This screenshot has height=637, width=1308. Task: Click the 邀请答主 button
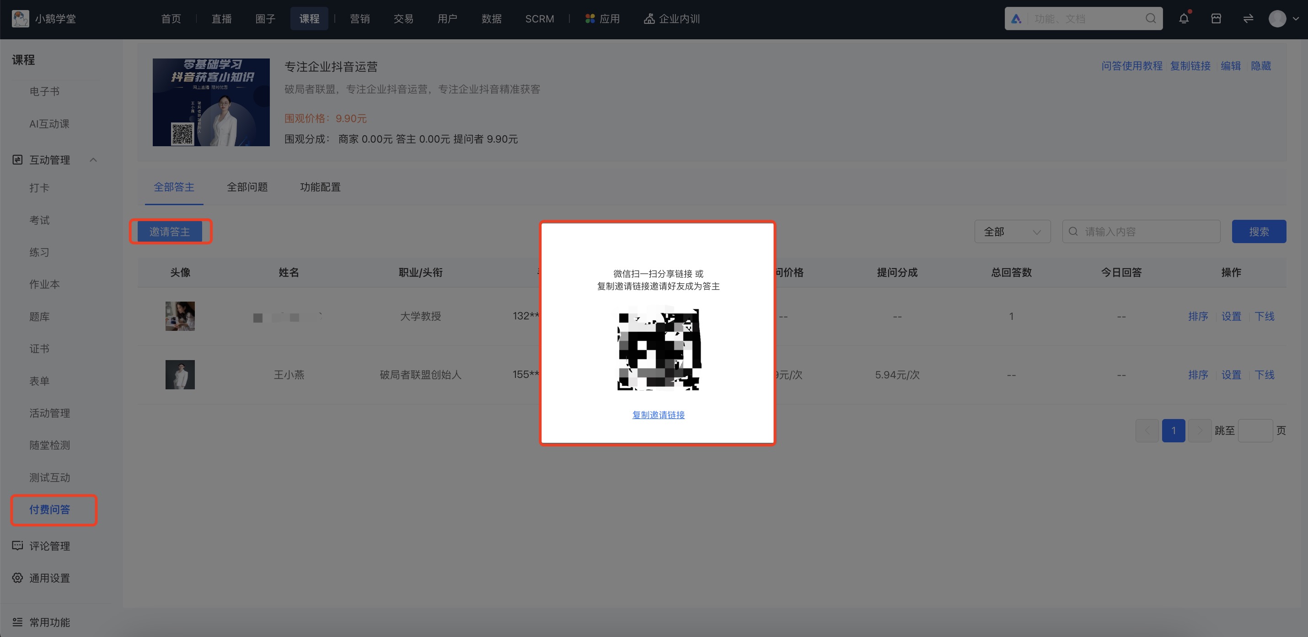[x=170, y=232]
